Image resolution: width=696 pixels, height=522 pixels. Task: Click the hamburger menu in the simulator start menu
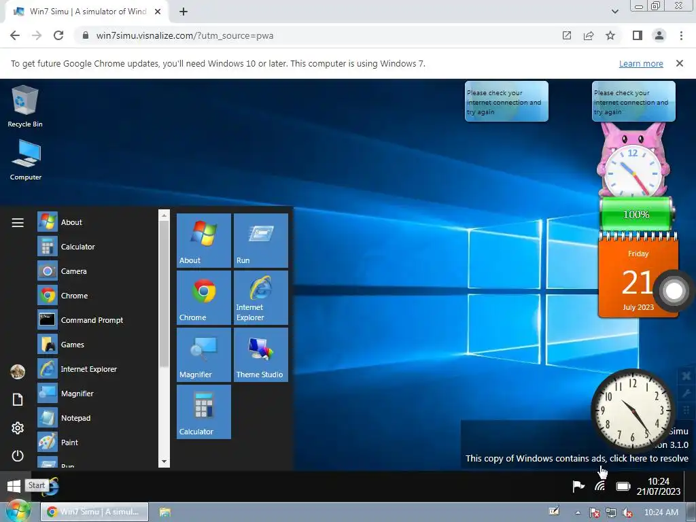click(x=18, y=223)
